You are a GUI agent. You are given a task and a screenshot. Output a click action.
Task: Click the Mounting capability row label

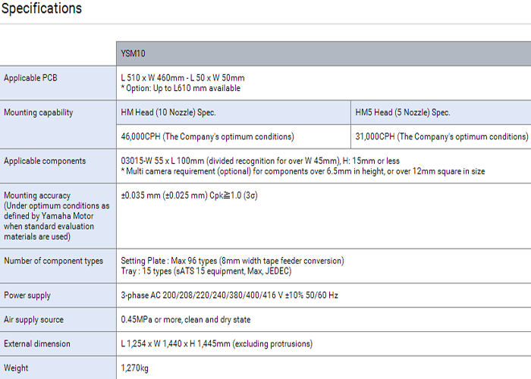(39, 112)
